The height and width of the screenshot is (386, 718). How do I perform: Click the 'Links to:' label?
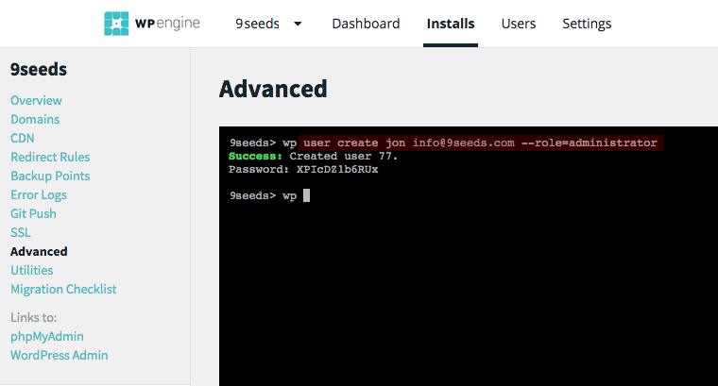tap(34, 317)
